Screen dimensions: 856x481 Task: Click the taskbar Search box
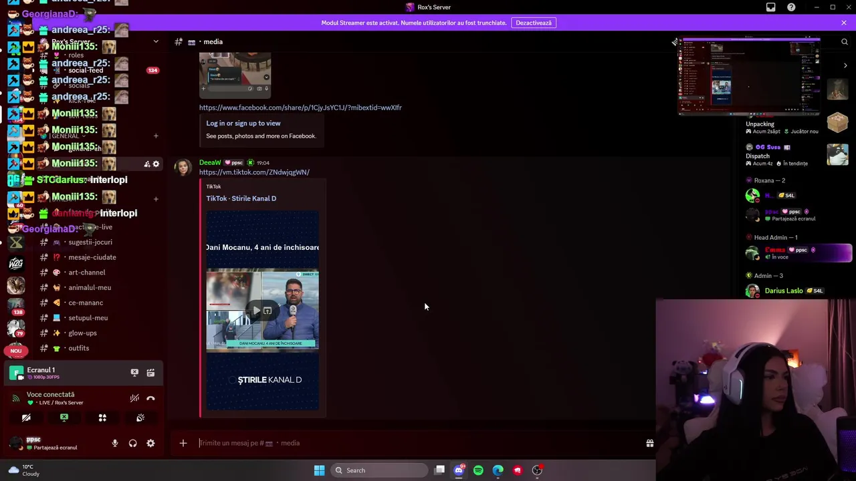tap(380, 470)
